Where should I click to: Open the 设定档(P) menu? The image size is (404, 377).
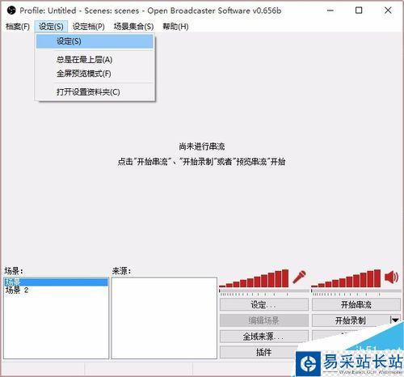click(x=89, y=27)
